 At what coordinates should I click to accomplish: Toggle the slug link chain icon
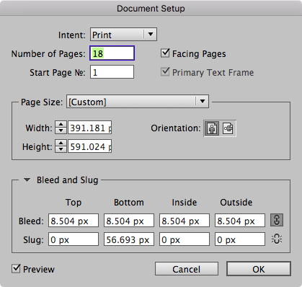(277, 239)
